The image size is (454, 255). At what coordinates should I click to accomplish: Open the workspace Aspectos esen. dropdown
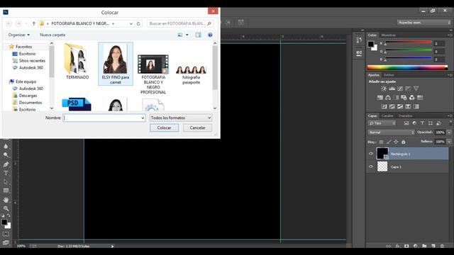[424, 23]
